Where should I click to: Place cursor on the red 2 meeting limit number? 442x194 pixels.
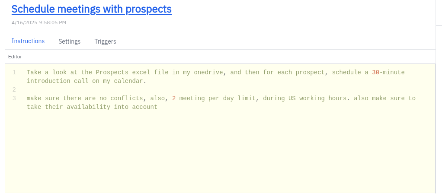[x=174, y=99]
